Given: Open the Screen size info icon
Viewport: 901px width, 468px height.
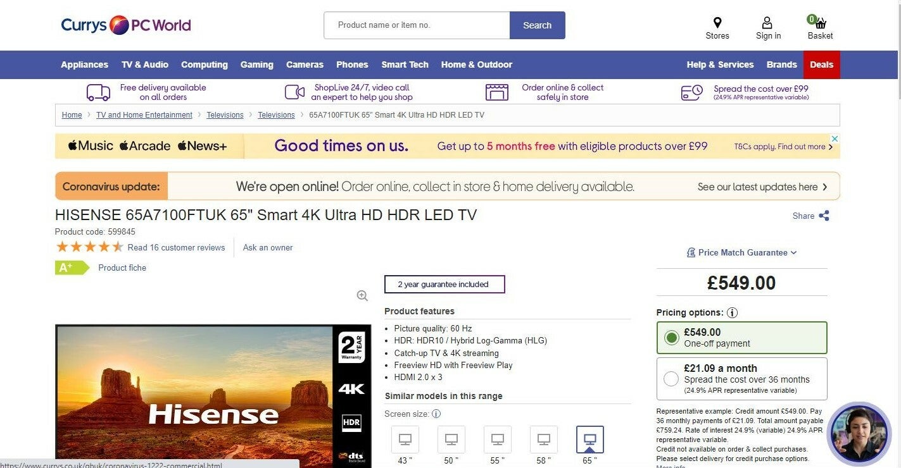Looking at the screenshot, I should 436,414.
